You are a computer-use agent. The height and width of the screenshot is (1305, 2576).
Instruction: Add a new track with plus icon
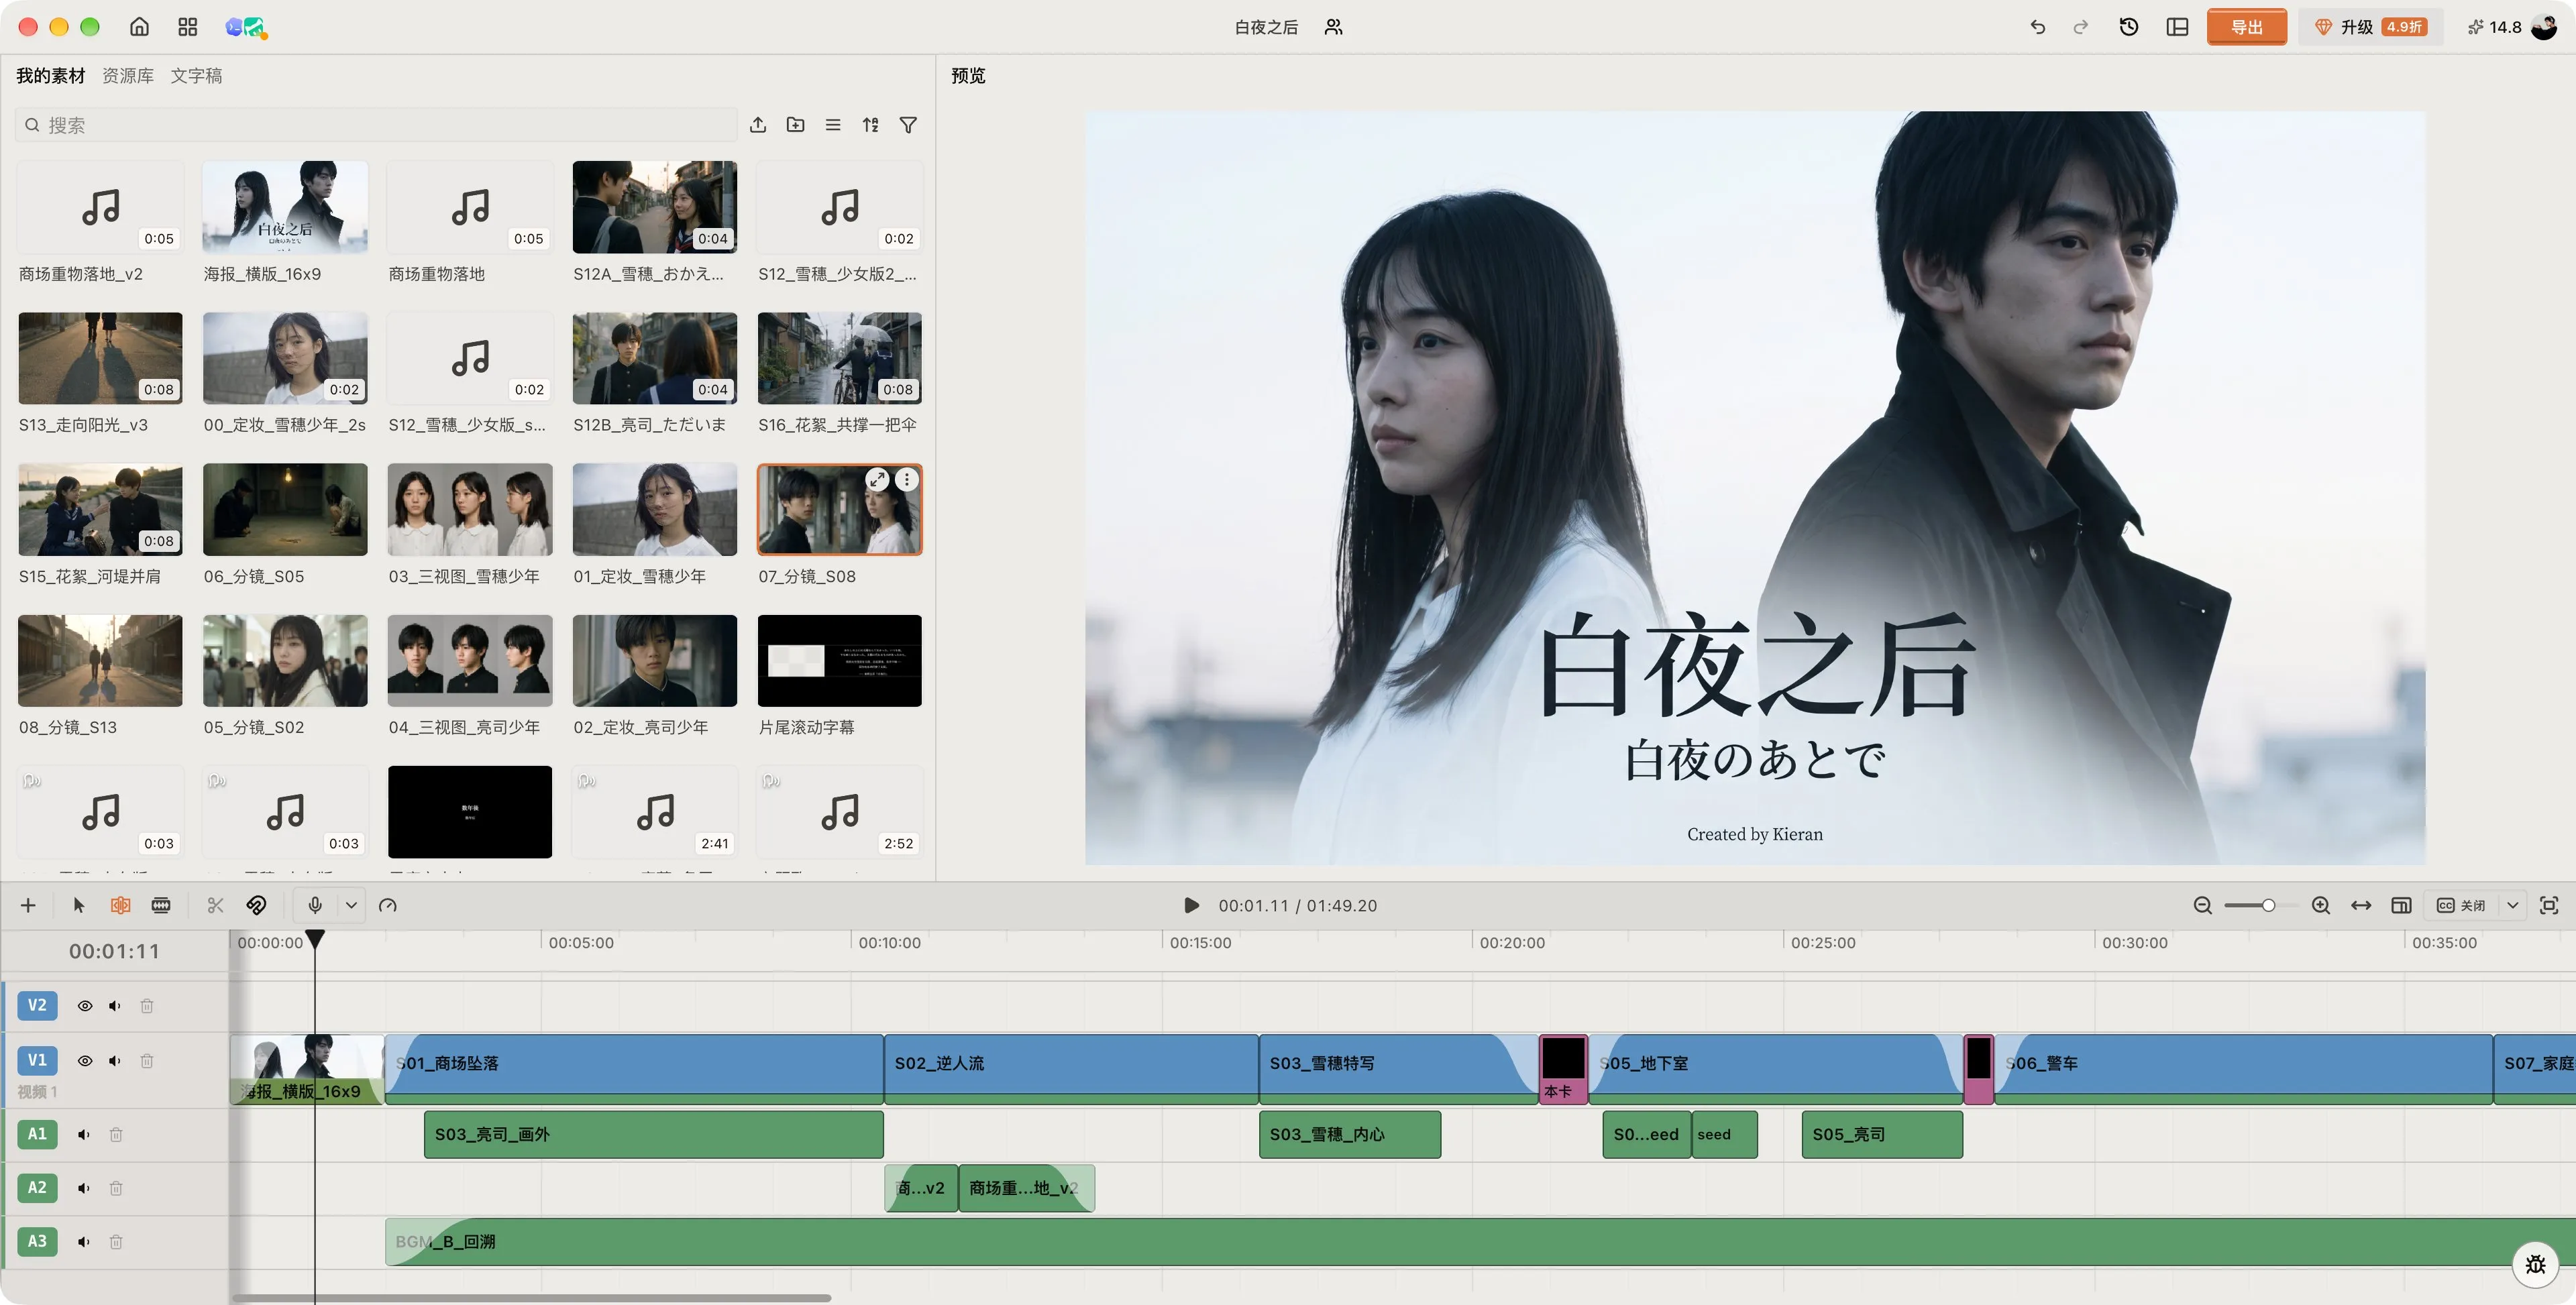(28, 905)
